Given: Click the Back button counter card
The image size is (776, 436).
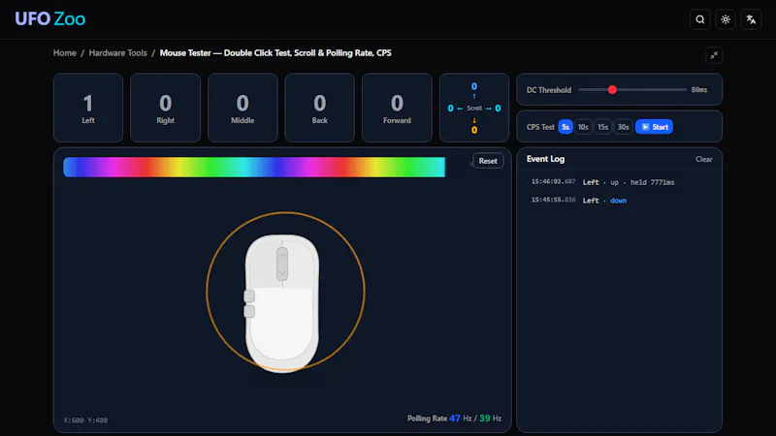Looking at the screenshot, I should 320,108.
